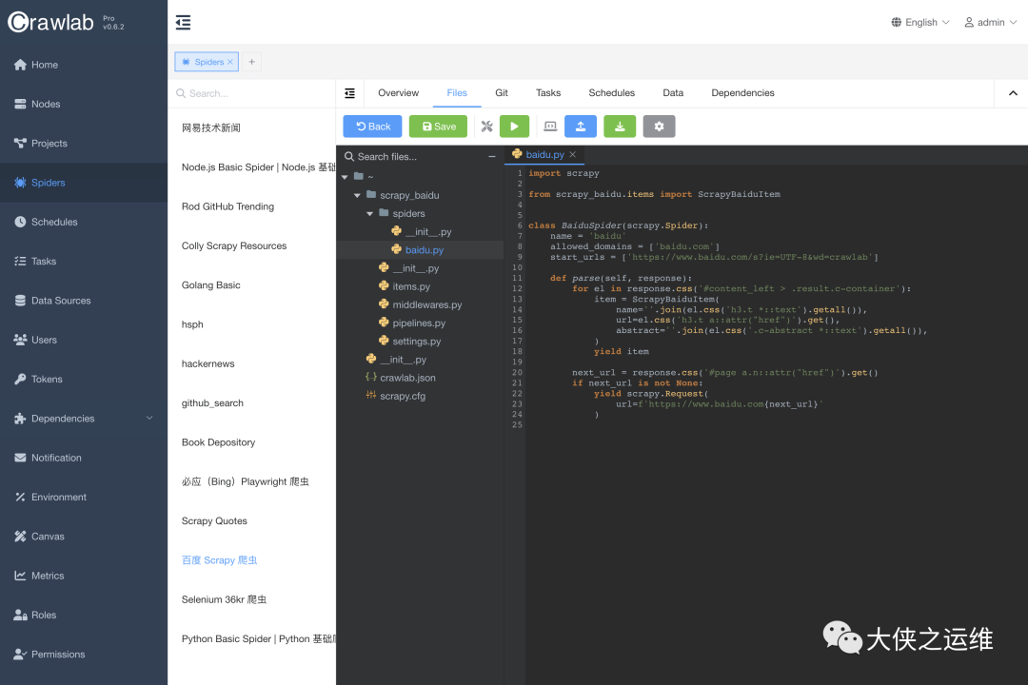Click the Back button
The width and height of the screenshot is (1028, 685).
tap(372, 127)
